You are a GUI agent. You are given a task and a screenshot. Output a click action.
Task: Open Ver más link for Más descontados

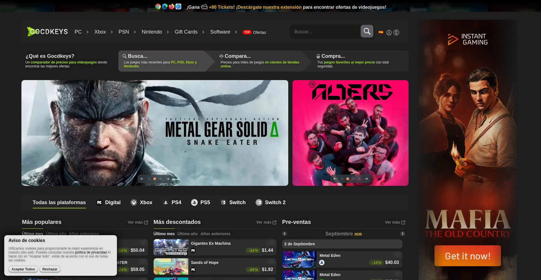pos(266,222)
